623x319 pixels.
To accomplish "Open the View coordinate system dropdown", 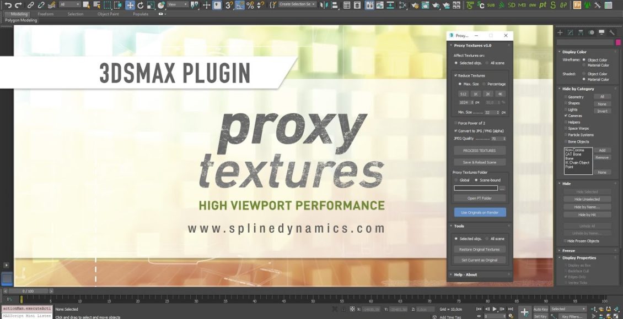I will (x=178, y=5).
